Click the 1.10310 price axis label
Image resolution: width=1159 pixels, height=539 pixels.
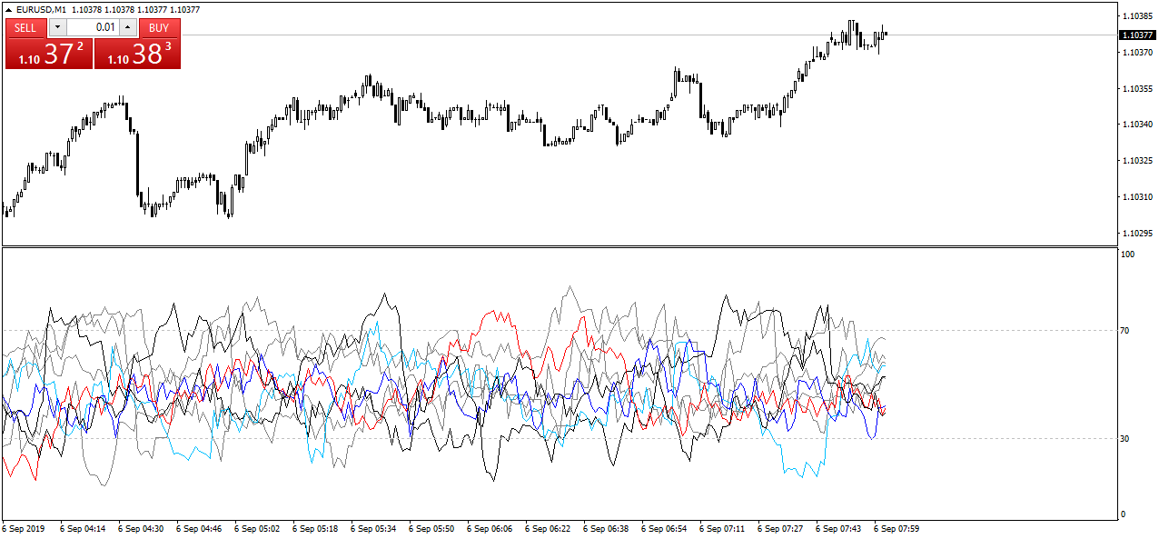(x=1138, y=196)
